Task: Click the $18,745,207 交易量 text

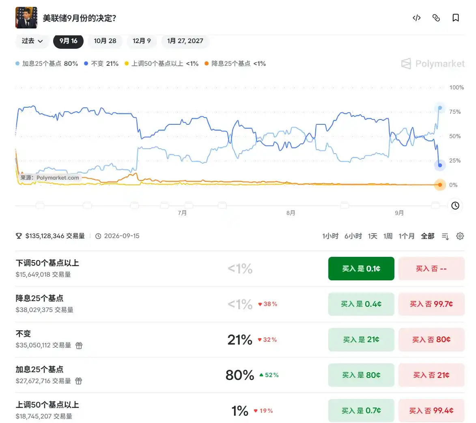Action: pyautogui.click(x=44, y=416)
